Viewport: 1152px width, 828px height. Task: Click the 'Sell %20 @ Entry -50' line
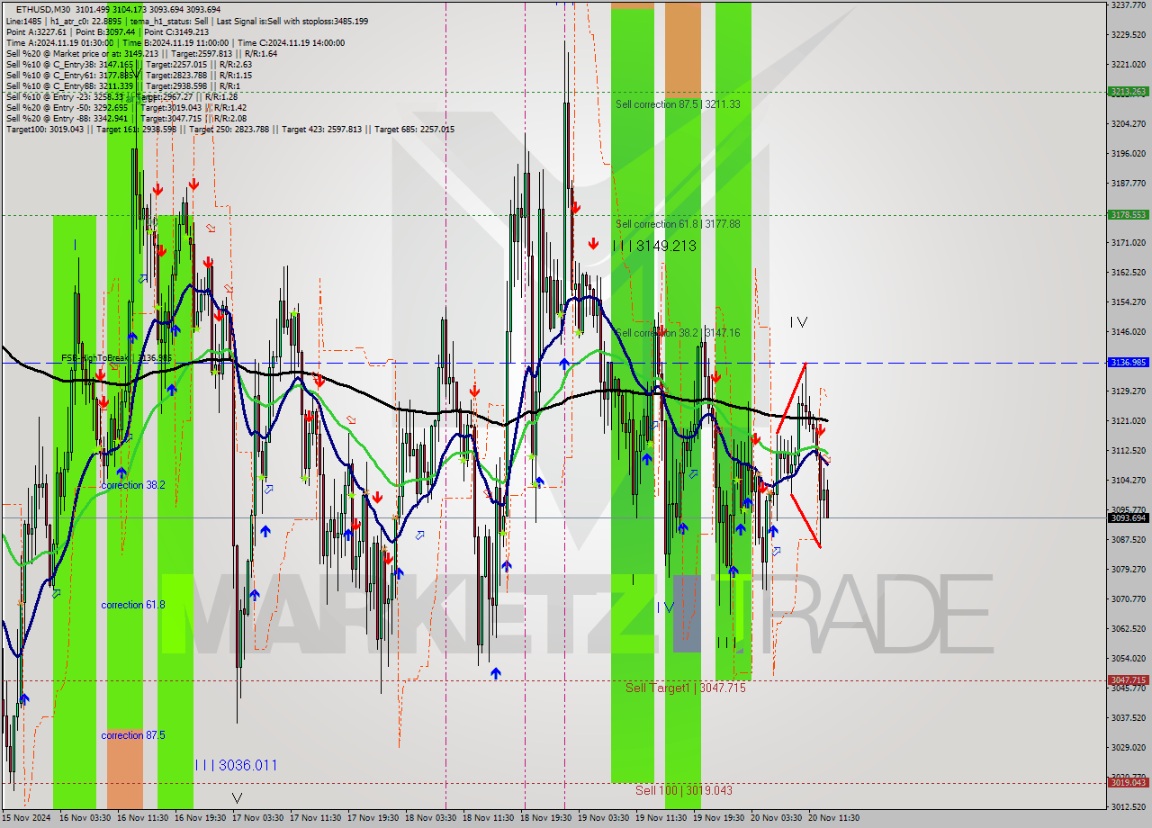click(x=126, y=108)
